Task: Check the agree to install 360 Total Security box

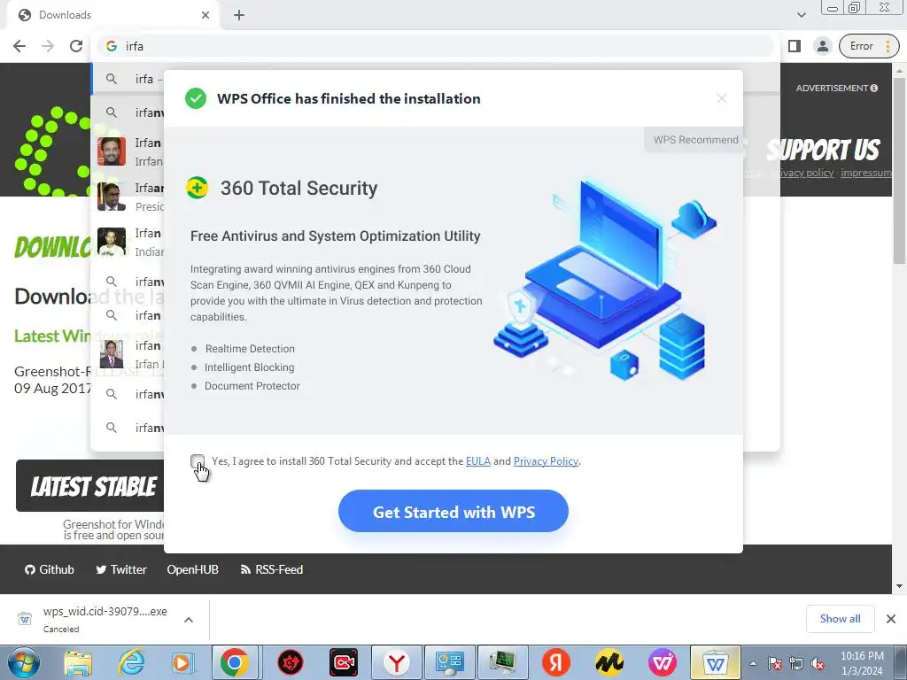Action: click(x=198, y=460)
